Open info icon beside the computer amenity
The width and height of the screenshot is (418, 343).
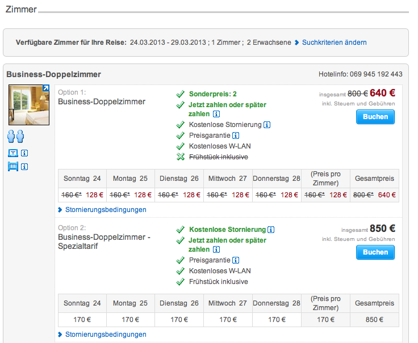(24, 153)
